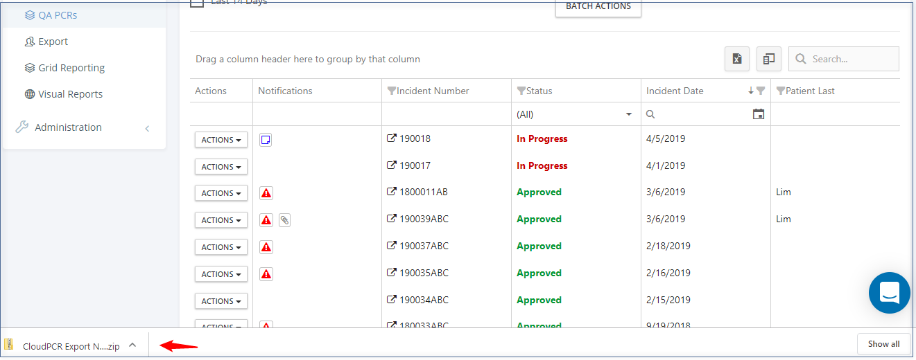Open Actions dropdown for incident 190018

click(x=221, y=140)
